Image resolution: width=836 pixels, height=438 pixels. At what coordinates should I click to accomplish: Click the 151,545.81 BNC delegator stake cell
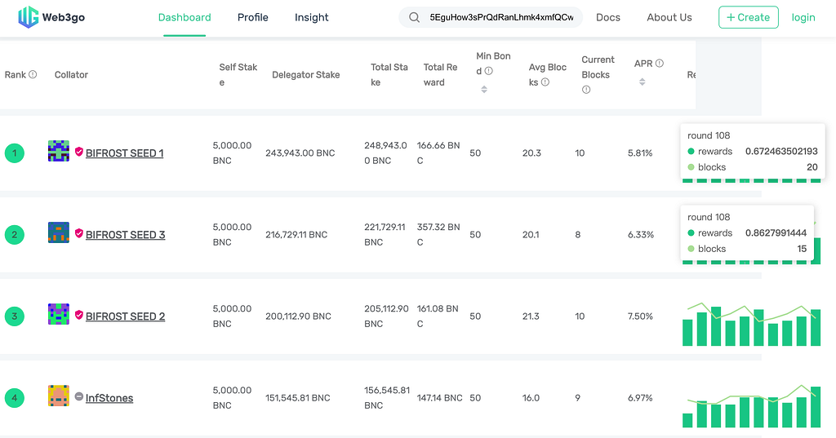297,398
